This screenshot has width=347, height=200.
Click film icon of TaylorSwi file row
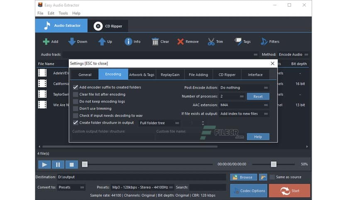point(42,94)
